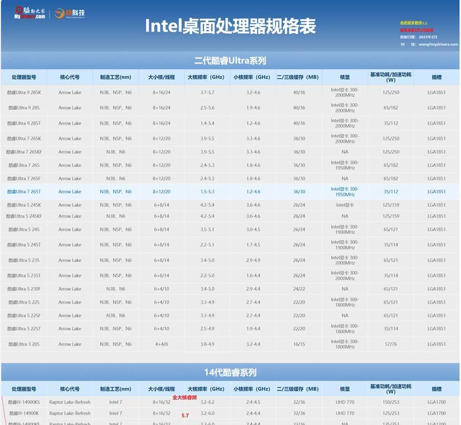Screen dimensions: 461x425
Task: Select the 酷睿Ultra 7 265KF model cell
Action: pos(24,152)
